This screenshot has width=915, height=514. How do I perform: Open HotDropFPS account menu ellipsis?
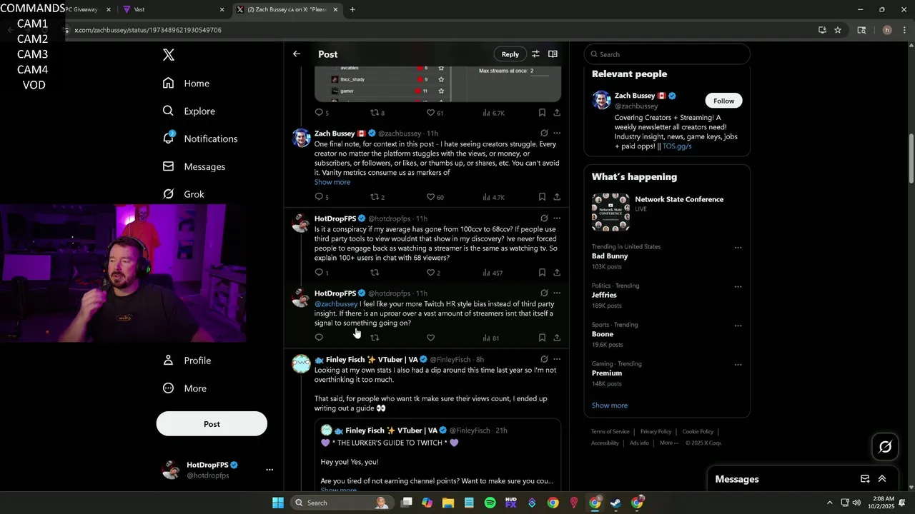(x=269, y=470)
